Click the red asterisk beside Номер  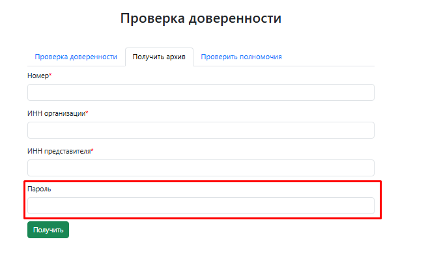point(50,76)
